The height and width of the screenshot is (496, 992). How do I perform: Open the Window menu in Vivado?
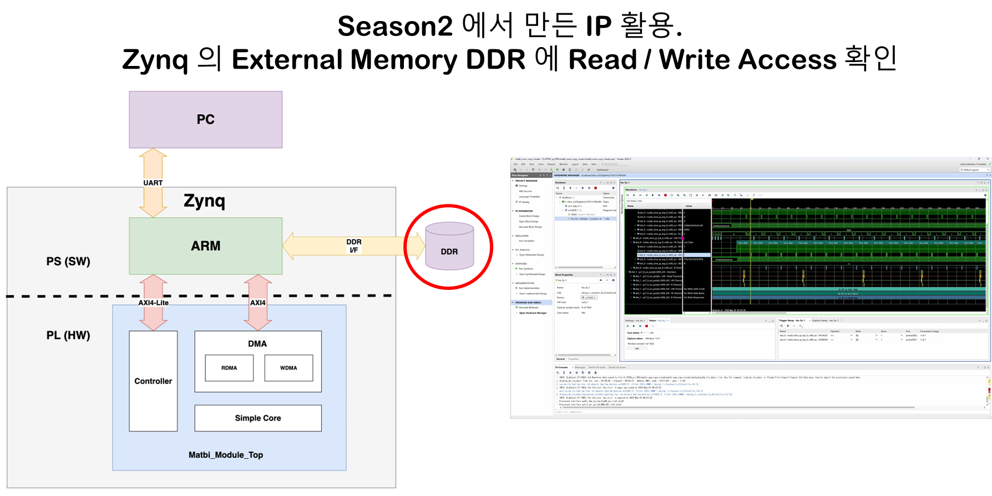(564, 164)
